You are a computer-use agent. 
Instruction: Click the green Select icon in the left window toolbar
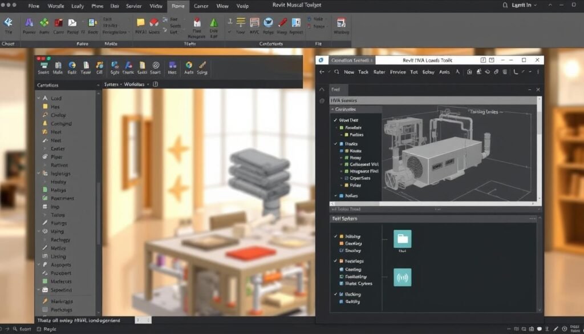tap(43, 65)
